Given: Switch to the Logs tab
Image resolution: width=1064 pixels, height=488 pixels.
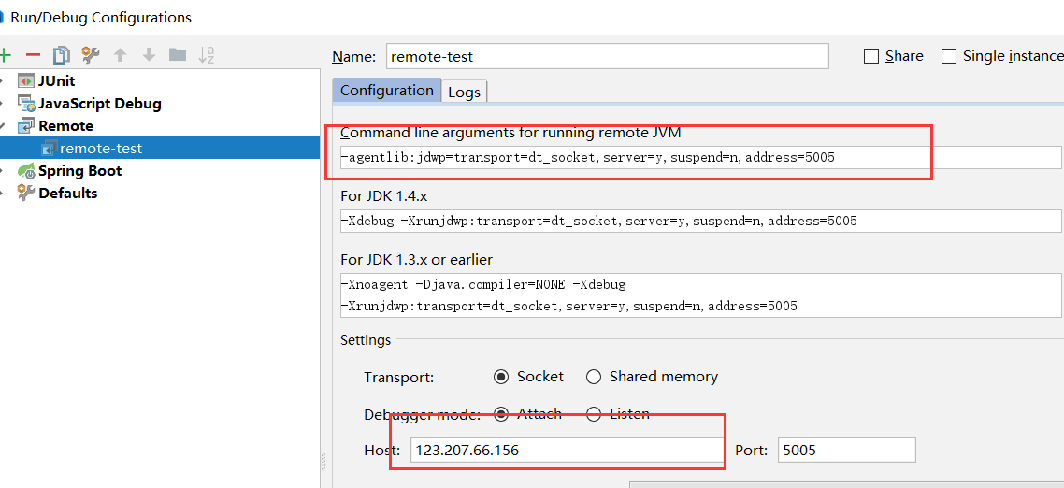Looking at the screenshot, I should click(x=464, y=92).
